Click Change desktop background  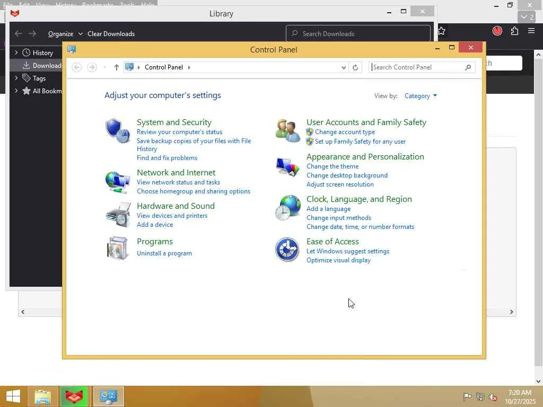tap(347, 175)
